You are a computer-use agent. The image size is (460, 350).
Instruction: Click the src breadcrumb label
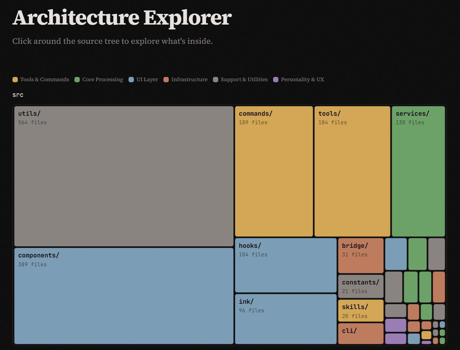coord(18,95)
